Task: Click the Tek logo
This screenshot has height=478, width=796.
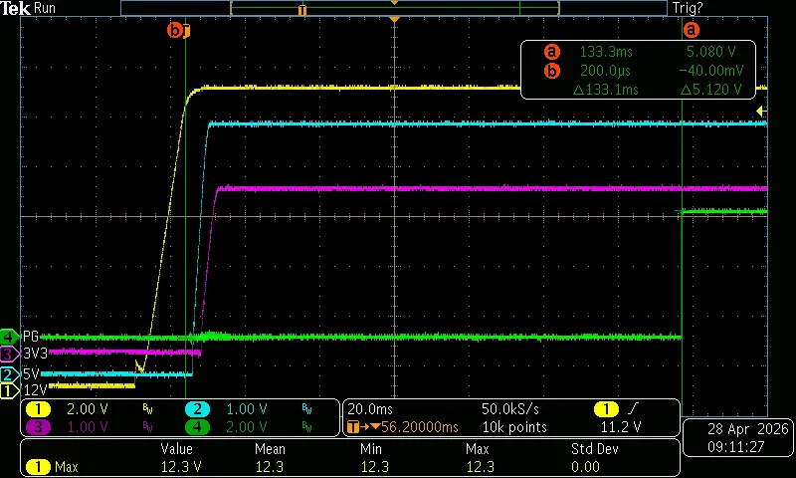Action: [15, 8]
